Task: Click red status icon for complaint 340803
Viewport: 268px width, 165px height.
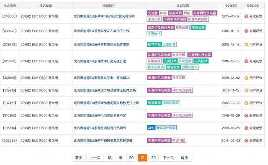Action: pos(246,16)
